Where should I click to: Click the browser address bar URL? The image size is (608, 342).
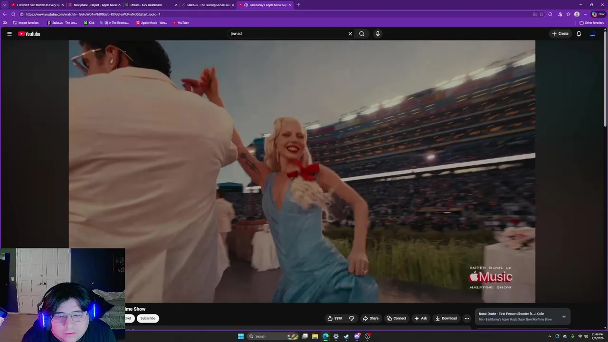point(93,14)
